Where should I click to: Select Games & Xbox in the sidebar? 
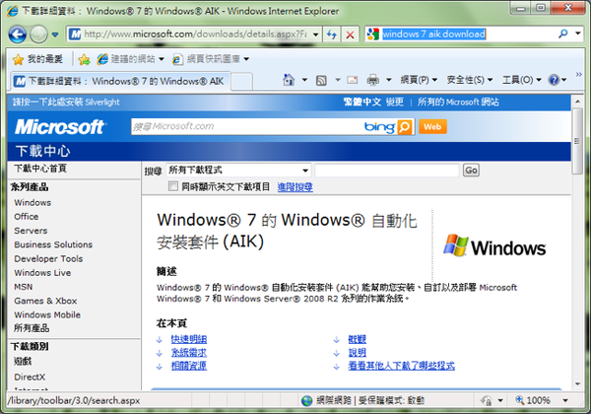(x=45, y=301)
